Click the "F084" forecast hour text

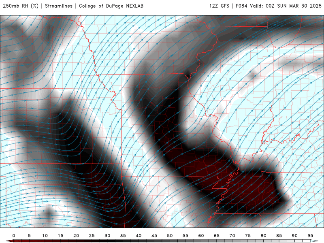[241, 6]
